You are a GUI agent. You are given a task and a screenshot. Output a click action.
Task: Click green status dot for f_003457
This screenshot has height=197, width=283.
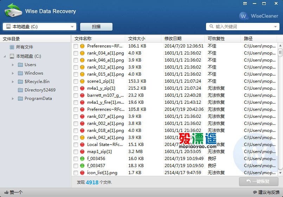82,166
